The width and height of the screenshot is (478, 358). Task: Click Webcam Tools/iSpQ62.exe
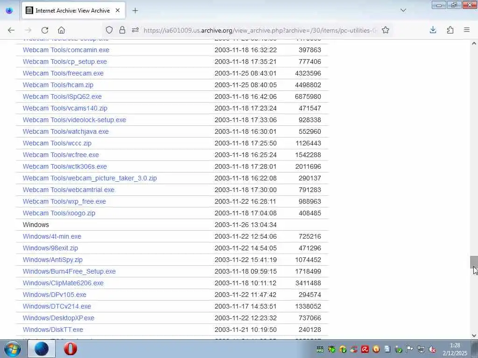point(62,96)
